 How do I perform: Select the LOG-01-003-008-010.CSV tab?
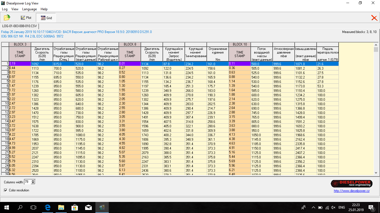pos(19,26)
